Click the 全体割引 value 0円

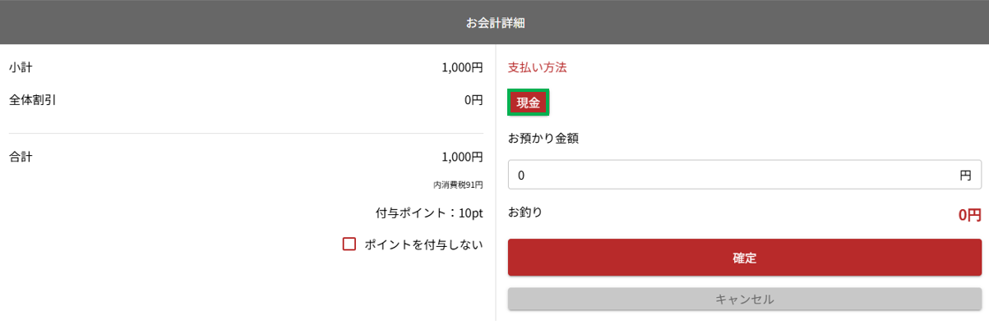click(x=474, y=100)
